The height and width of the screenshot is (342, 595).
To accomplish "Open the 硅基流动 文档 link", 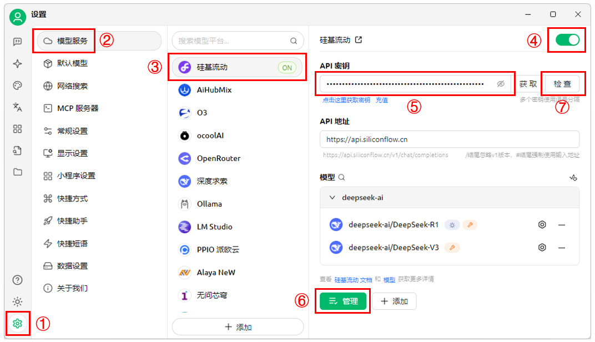I will point(353,280).
